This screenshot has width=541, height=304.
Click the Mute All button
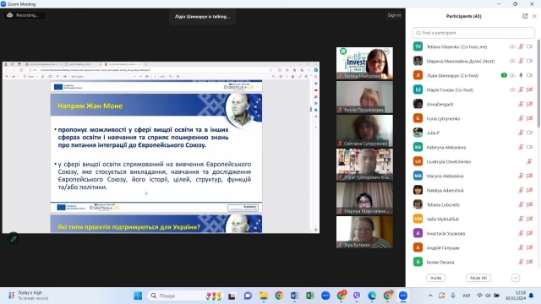click(478, 278)
